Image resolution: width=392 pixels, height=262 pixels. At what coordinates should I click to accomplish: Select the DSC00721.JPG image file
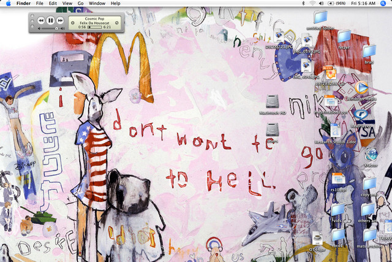[x=279, y=36]
